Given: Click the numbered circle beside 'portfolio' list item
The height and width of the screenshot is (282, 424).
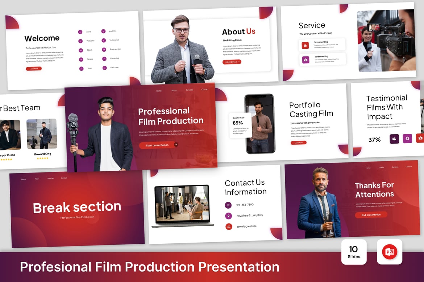Looking at the screenshot, I should (x=103, y=31).
